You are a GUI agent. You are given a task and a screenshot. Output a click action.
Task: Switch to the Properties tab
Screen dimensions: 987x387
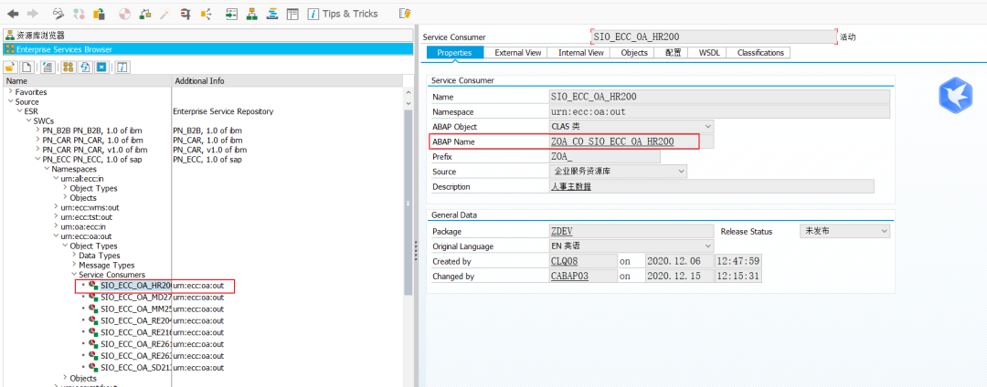tap(454, 53)
